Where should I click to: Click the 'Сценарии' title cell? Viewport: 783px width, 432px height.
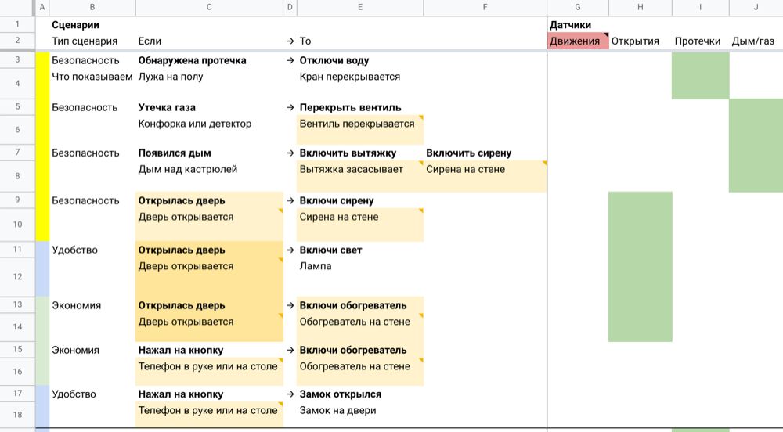coord(75,25)
